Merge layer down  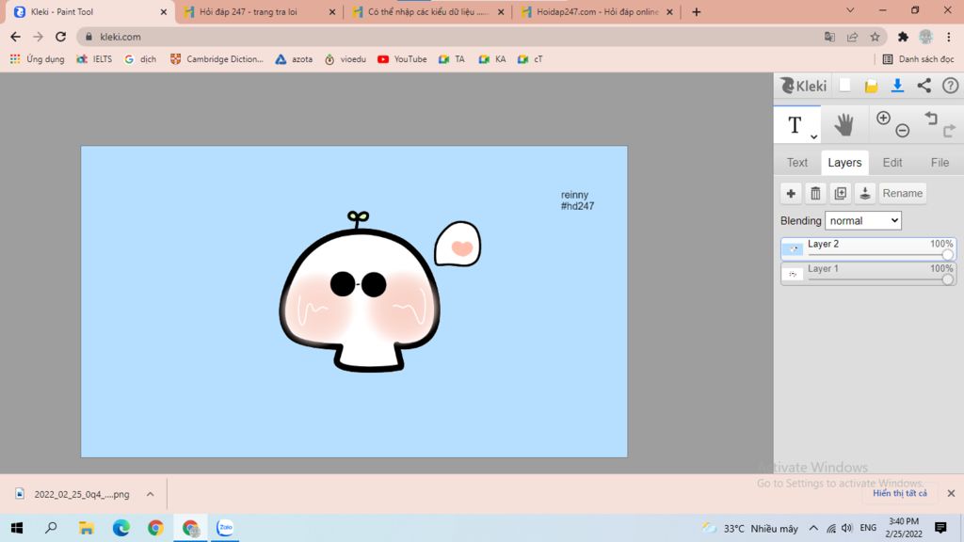pyautogui.click(x=864, y=194)
